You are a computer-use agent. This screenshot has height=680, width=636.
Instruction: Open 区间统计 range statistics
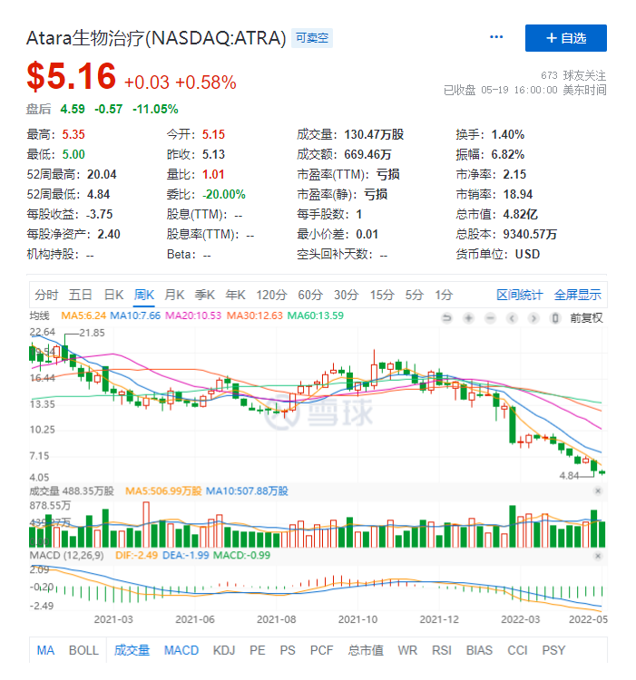click(x=520, y=295)
